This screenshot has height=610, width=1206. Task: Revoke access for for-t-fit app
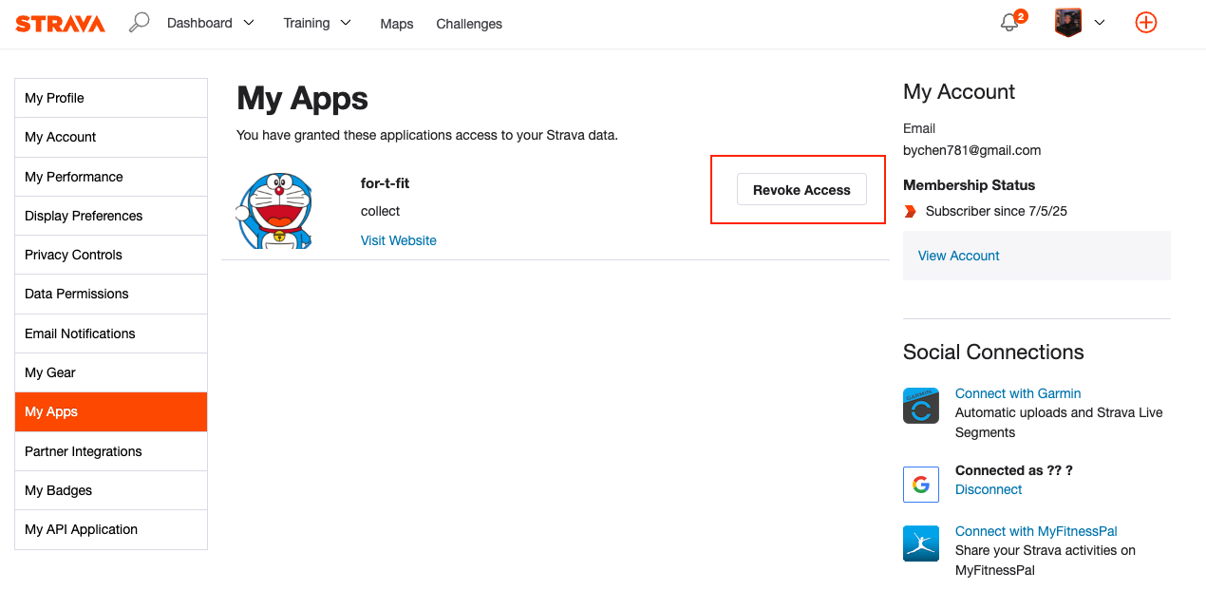pyautogui.click(x=801, y=189)
